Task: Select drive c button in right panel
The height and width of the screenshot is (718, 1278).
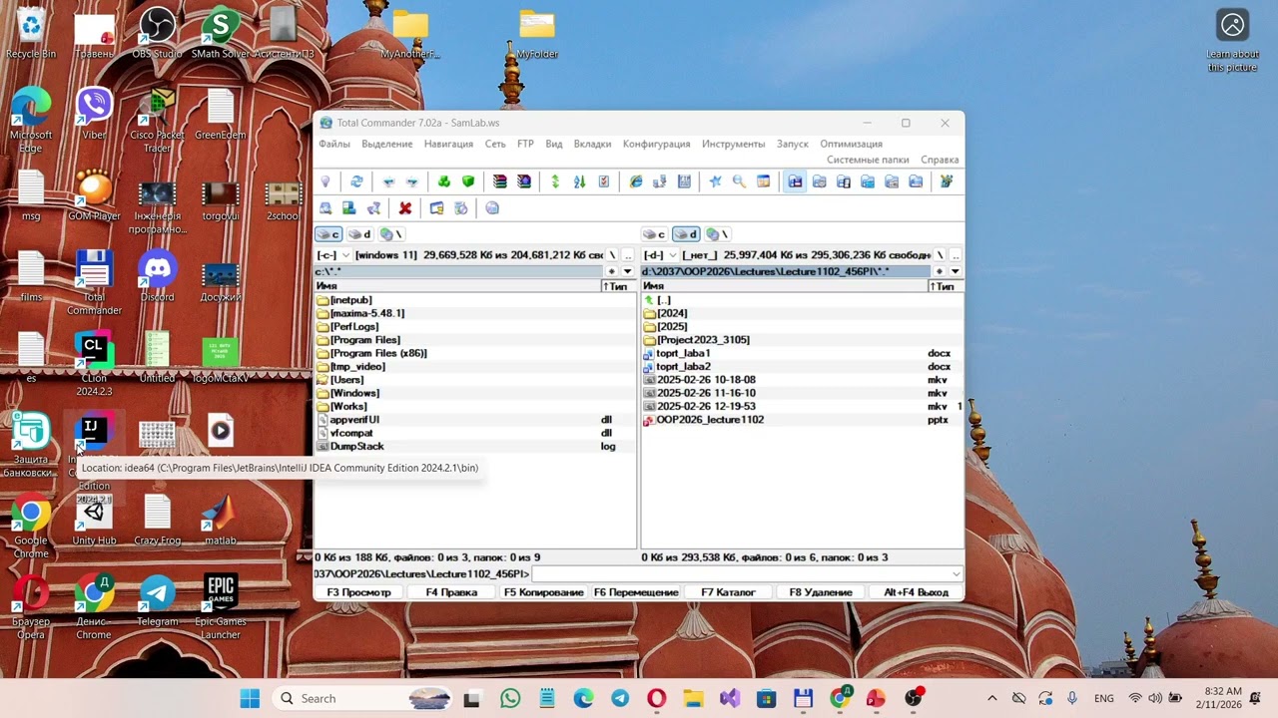Action: [x=655, y=234]
